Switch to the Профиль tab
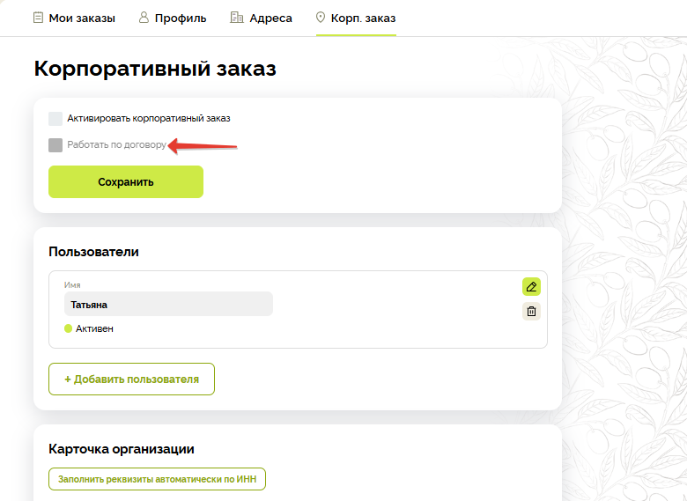The width and height of the screenshot is (687, 501). click(182, 18)
